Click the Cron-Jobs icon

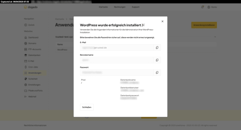pos(26,67)
